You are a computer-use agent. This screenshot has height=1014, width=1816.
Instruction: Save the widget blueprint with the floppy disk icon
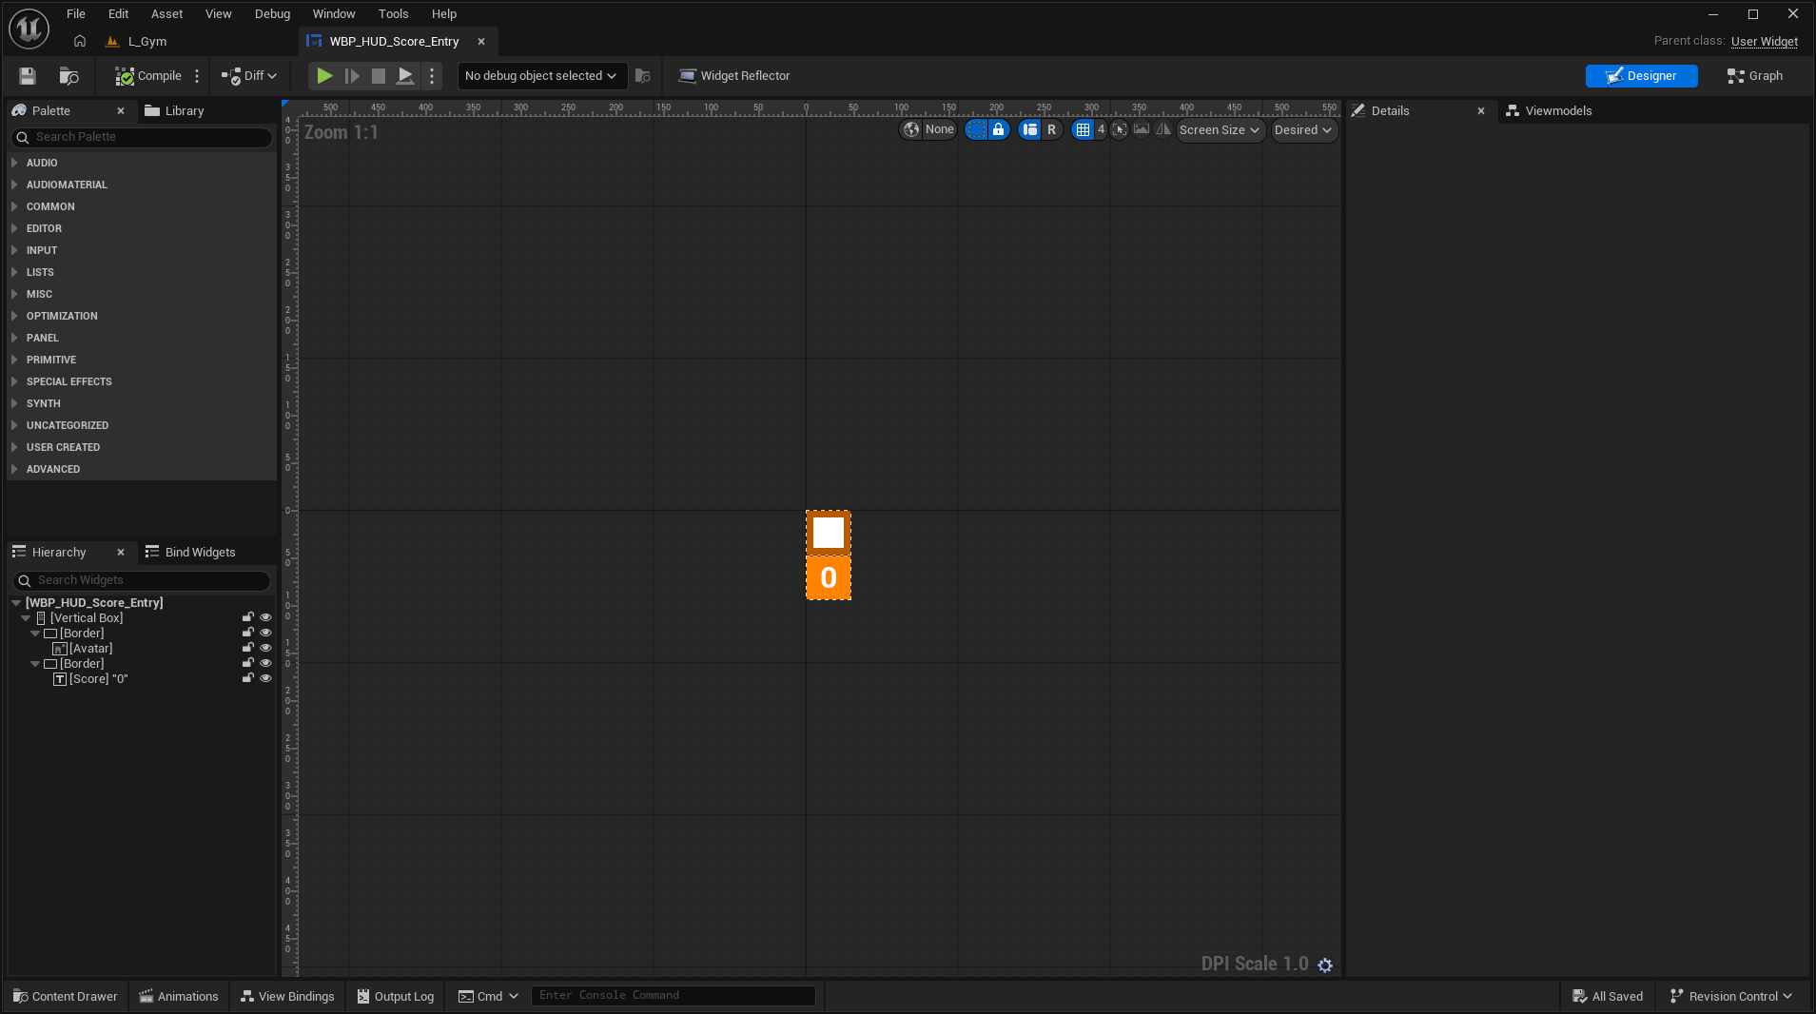28,76
